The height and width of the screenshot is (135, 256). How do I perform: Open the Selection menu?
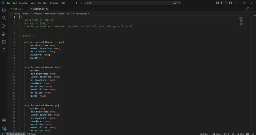click(x=24, y=3)
